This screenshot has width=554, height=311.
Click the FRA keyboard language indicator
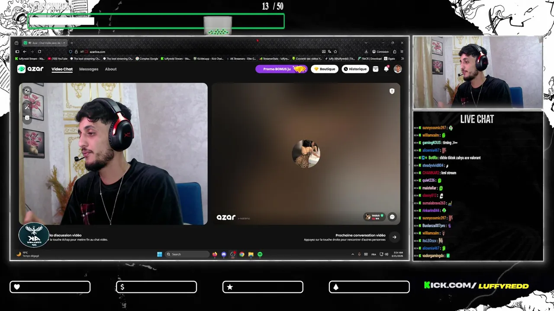click(x=374, y=254)
